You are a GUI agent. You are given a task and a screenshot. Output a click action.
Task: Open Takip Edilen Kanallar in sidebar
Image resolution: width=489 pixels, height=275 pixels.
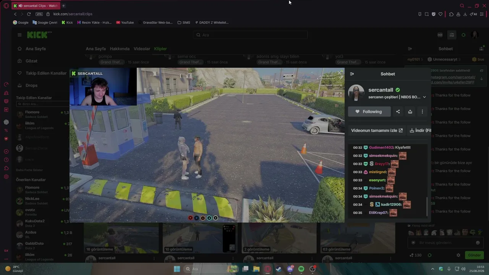tap(42, 73)
